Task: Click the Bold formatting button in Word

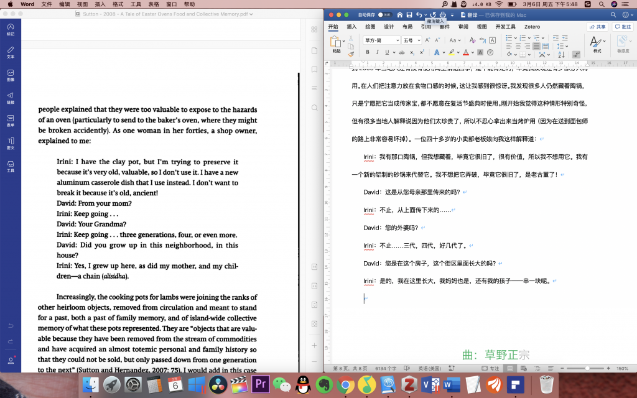Action: click(368, 52)
